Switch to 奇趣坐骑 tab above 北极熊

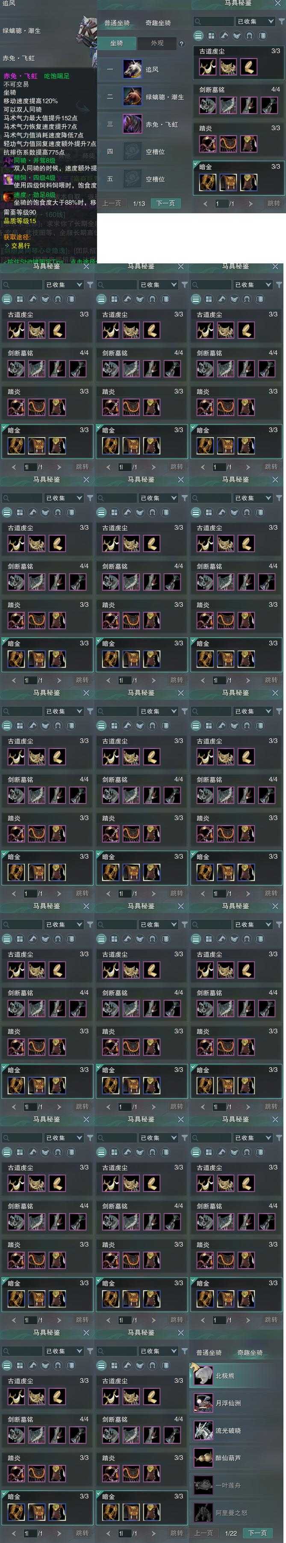(x=250, y=1352)
